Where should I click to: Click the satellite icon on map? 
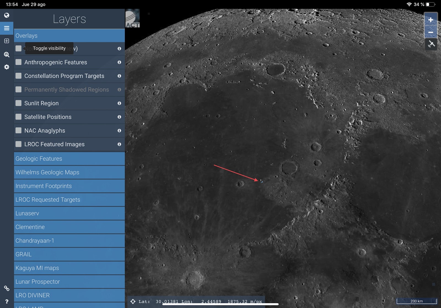point(431,44)
